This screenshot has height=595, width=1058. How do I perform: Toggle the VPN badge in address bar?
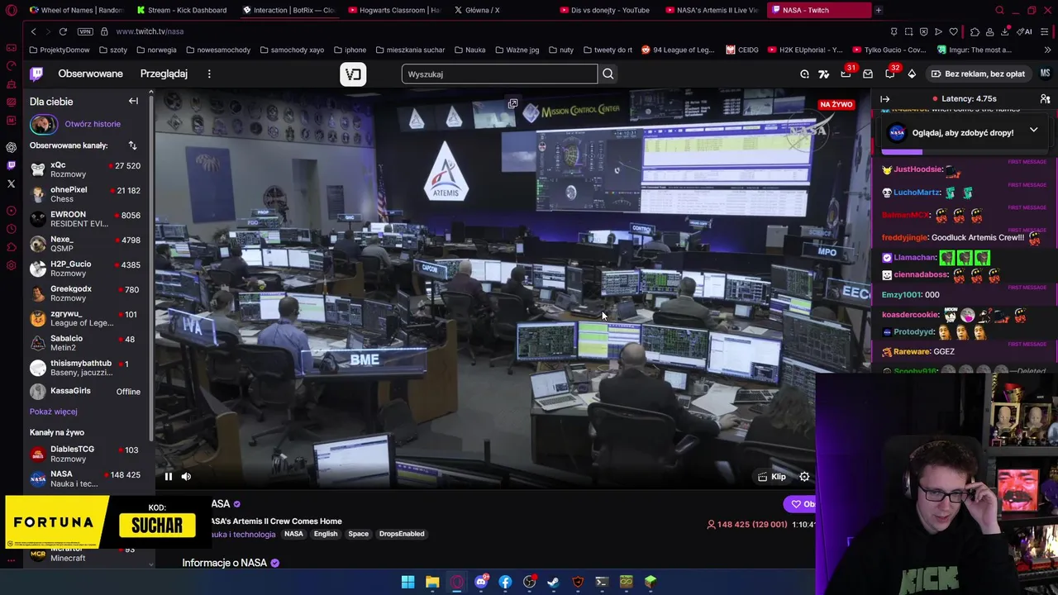pos(85,31)
